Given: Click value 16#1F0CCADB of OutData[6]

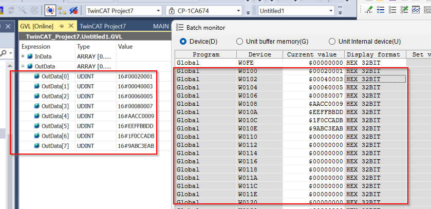Looking at the screenshot, I should 136,136.
